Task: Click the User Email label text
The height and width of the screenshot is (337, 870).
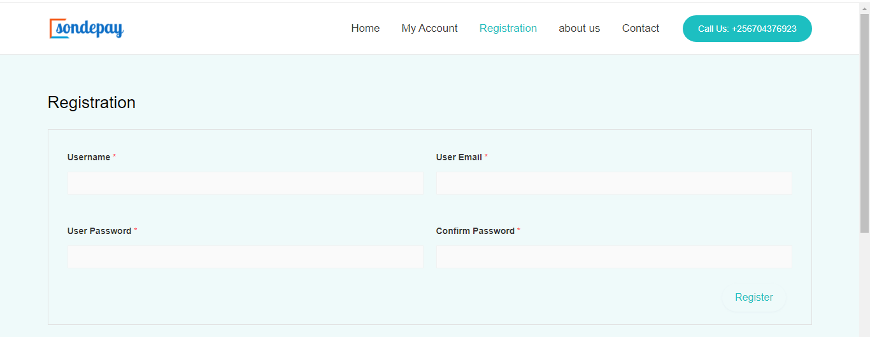Action: point(459,157)
